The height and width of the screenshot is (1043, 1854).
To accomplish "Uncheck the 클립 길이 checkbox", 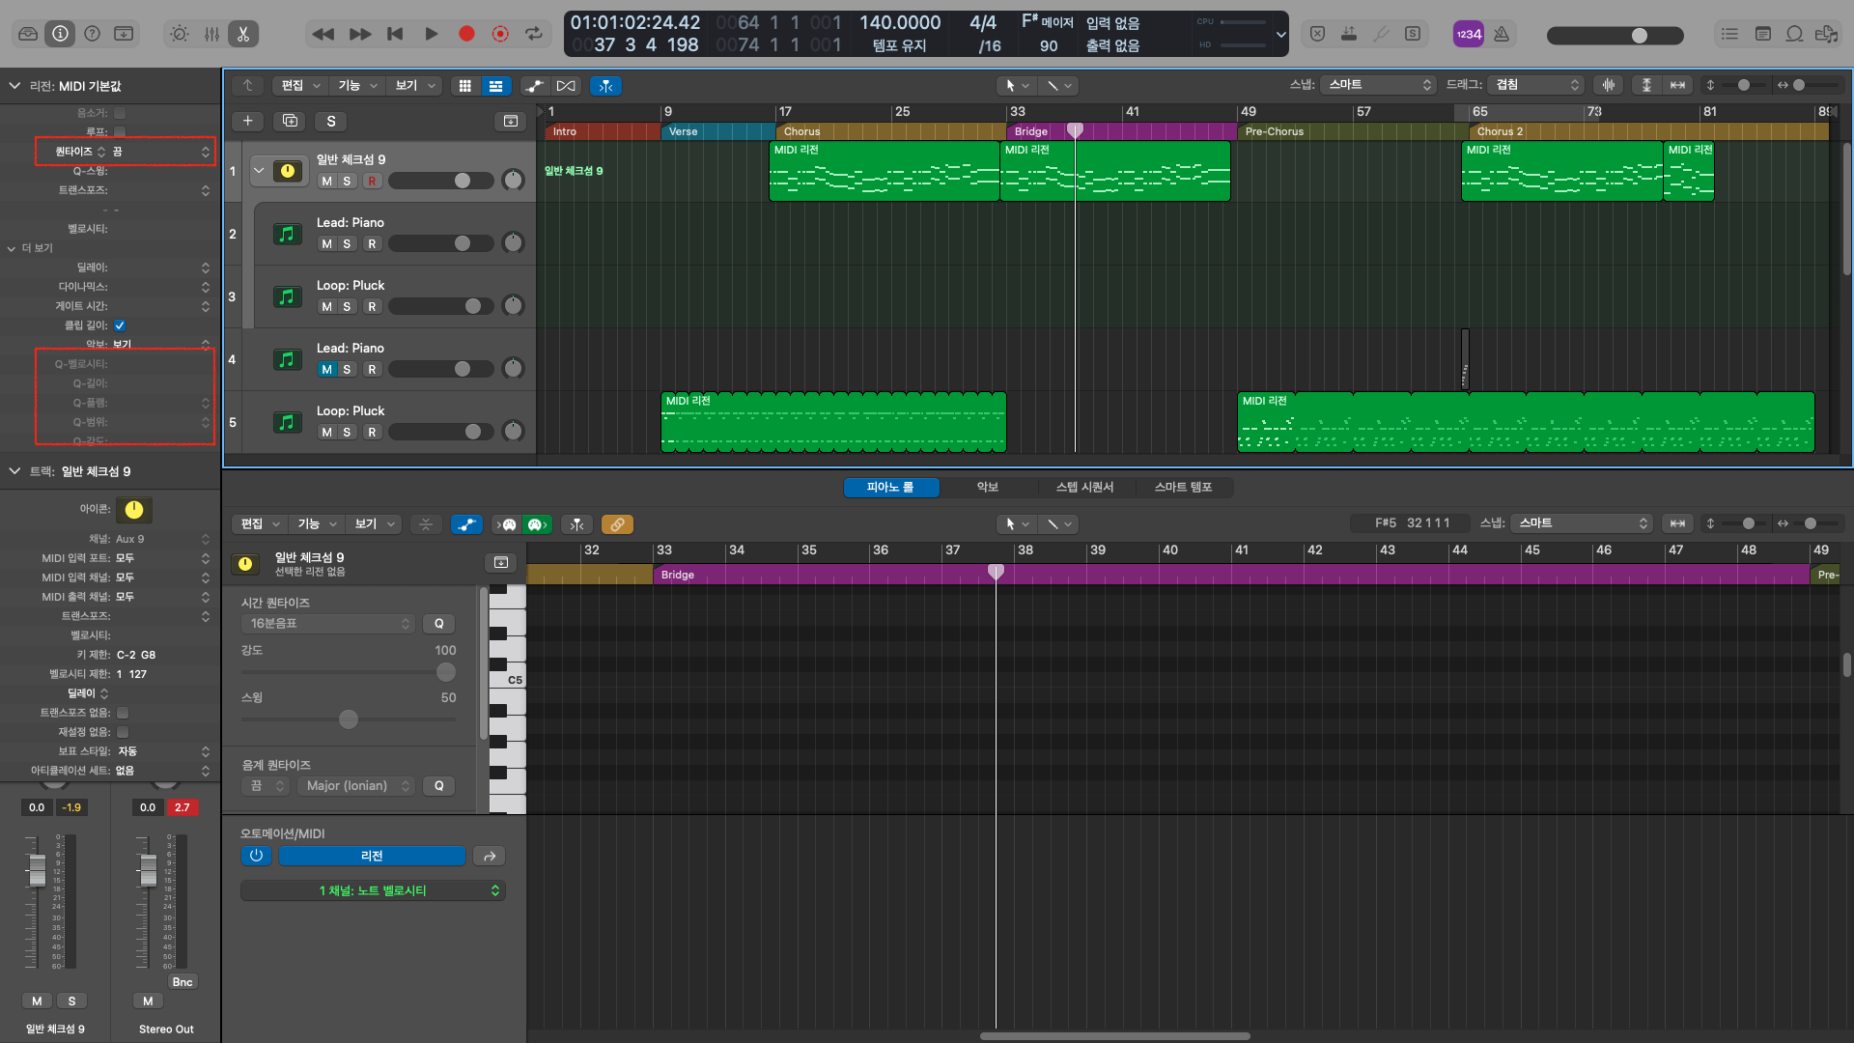I will 120,325.
